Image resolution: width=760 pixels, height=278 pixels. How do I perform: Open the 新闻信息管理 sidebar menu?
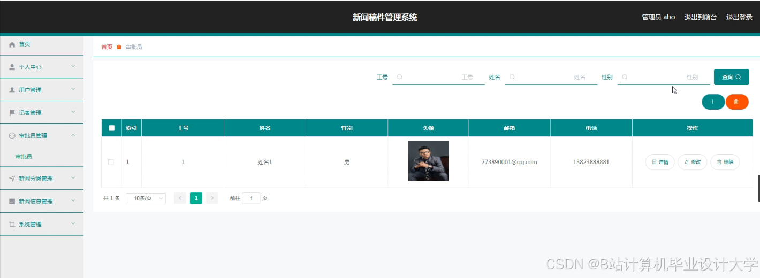[x=42, y=202]
